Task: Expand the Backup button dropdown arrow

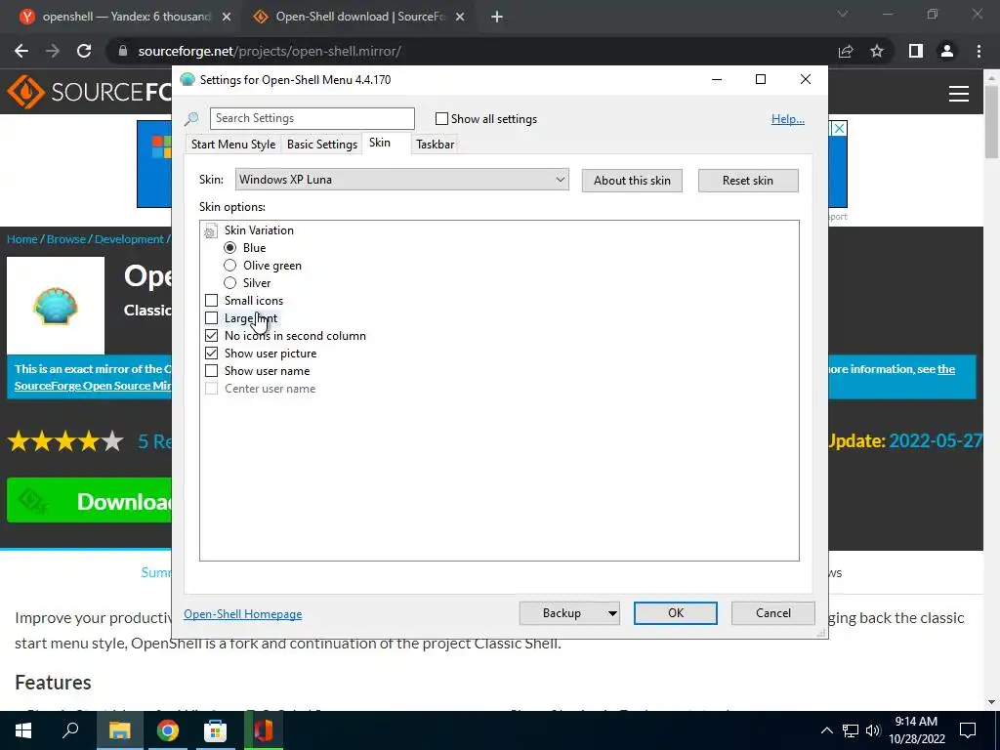Action: coord(611,613)
